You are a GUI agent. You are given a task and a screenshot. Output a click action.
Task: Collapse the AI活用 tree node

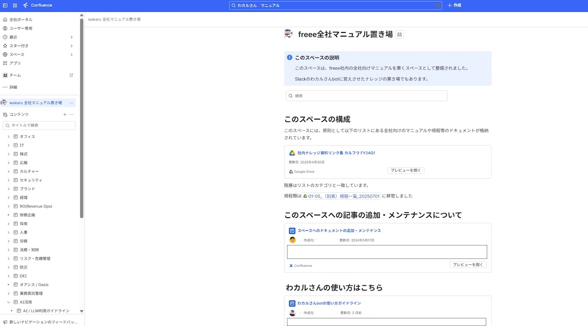coord(9,302)
